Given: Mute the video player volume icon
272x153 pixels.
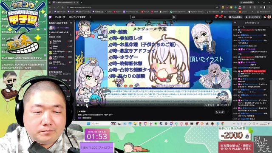Looking at the screenshot, I should (x=82, y=105).
